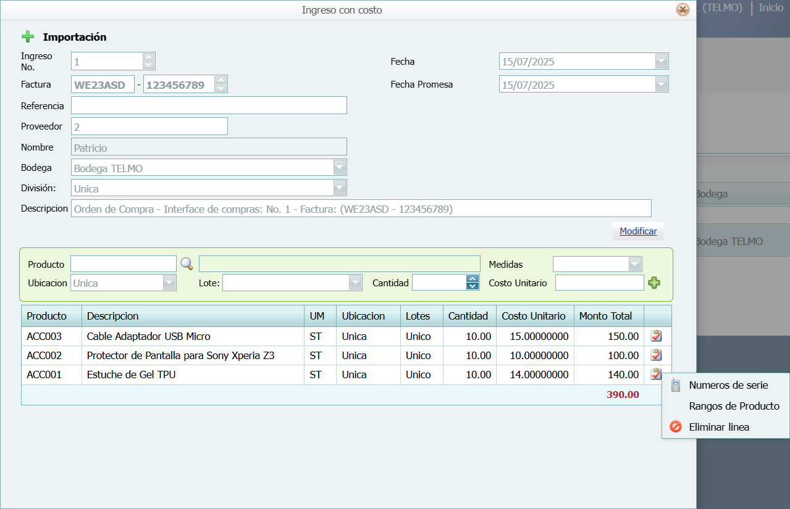Click the phone icon next to Numeros de serie
Image resolution: width=790 pixels, height=509 pixels.
coord(675,384)
